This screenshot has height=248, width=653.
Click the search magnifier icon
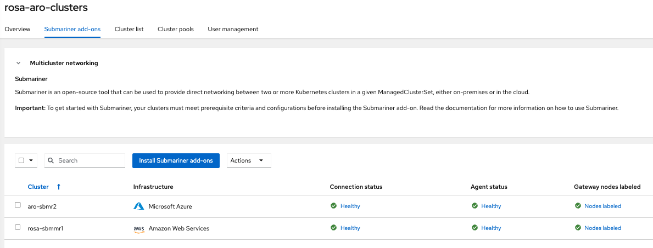(51, 160)
